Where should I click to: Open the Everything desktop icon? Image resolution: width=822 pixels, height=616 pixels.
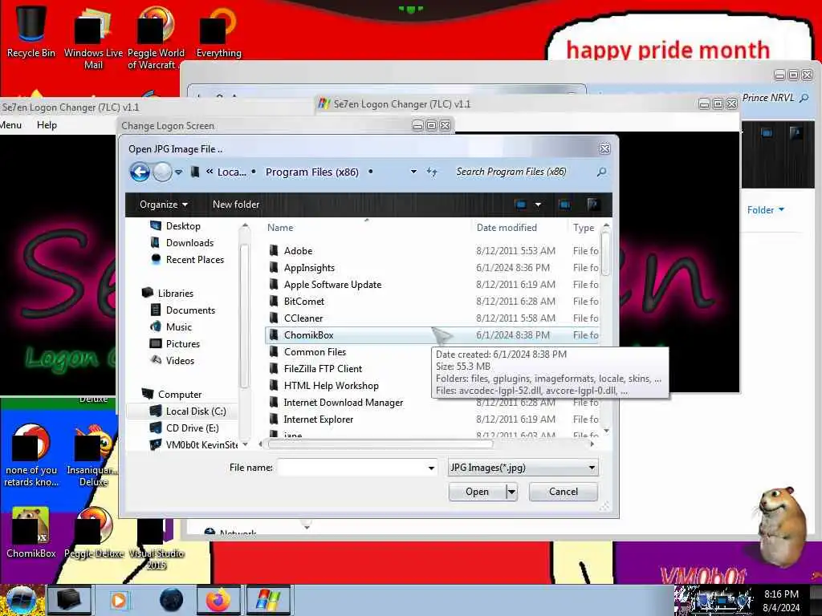218,31
